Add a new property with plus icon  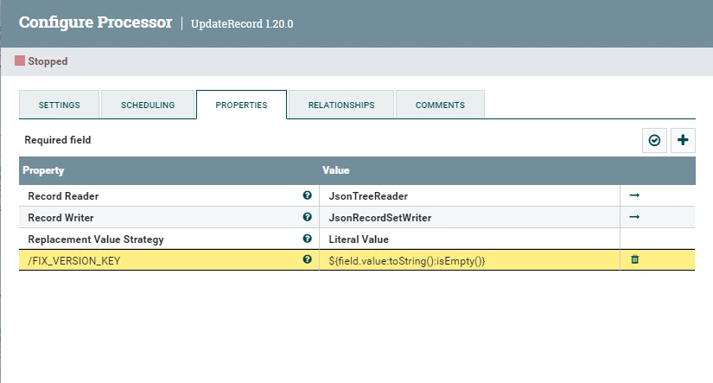click(683, 140)
